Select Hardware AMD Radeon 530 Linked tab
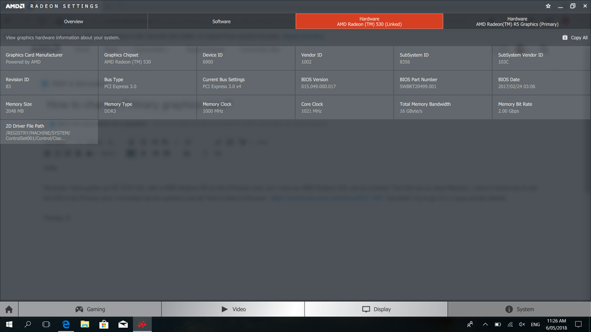 pos(369,21)
